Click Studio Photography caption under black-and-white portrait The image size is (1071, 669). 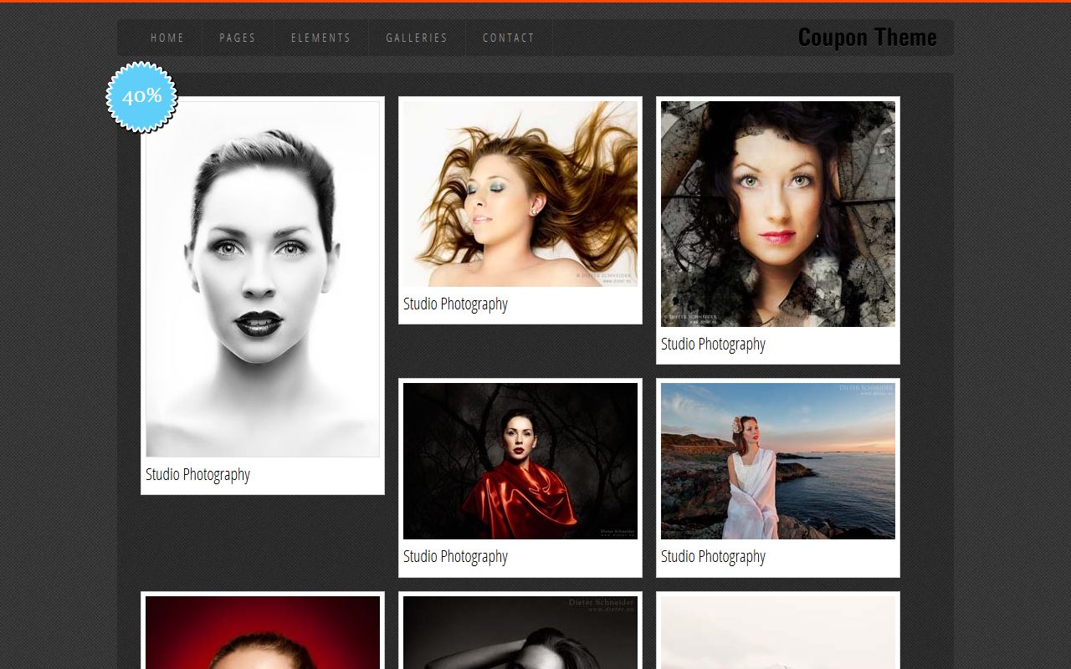tap(197, 474)
